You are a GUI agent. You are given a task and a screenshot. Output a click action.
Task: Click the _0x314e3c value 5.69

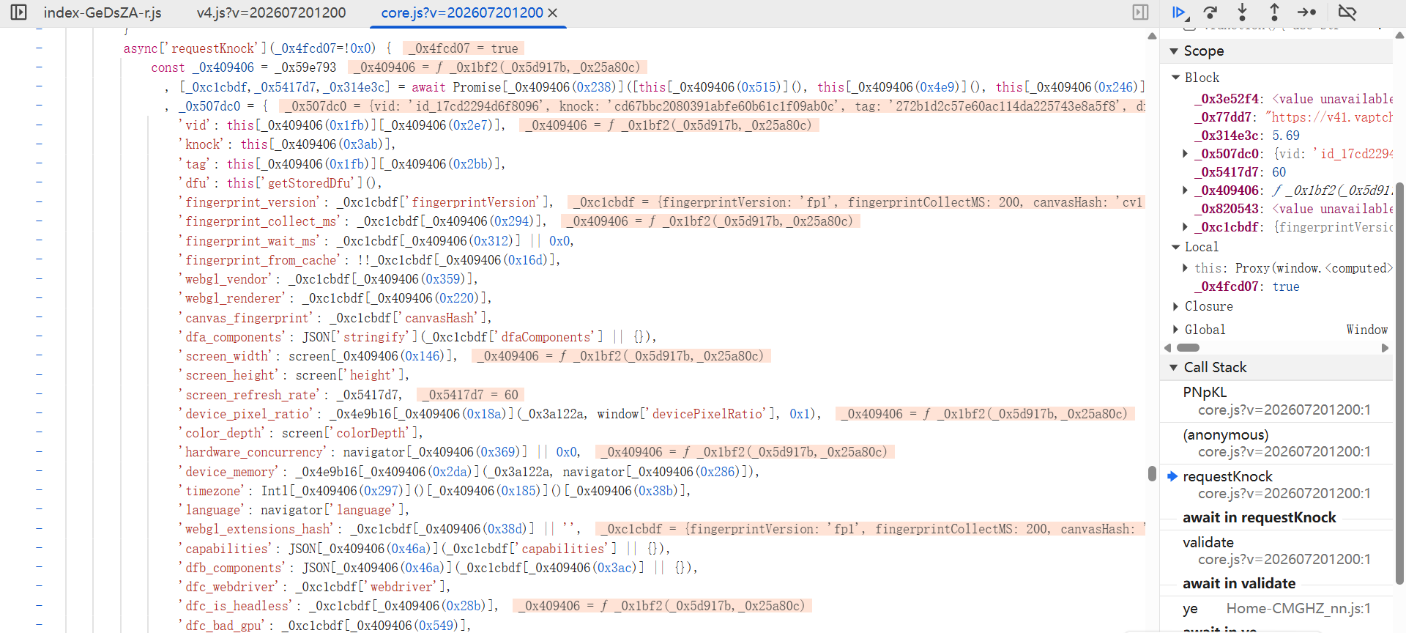[1286, 136]
